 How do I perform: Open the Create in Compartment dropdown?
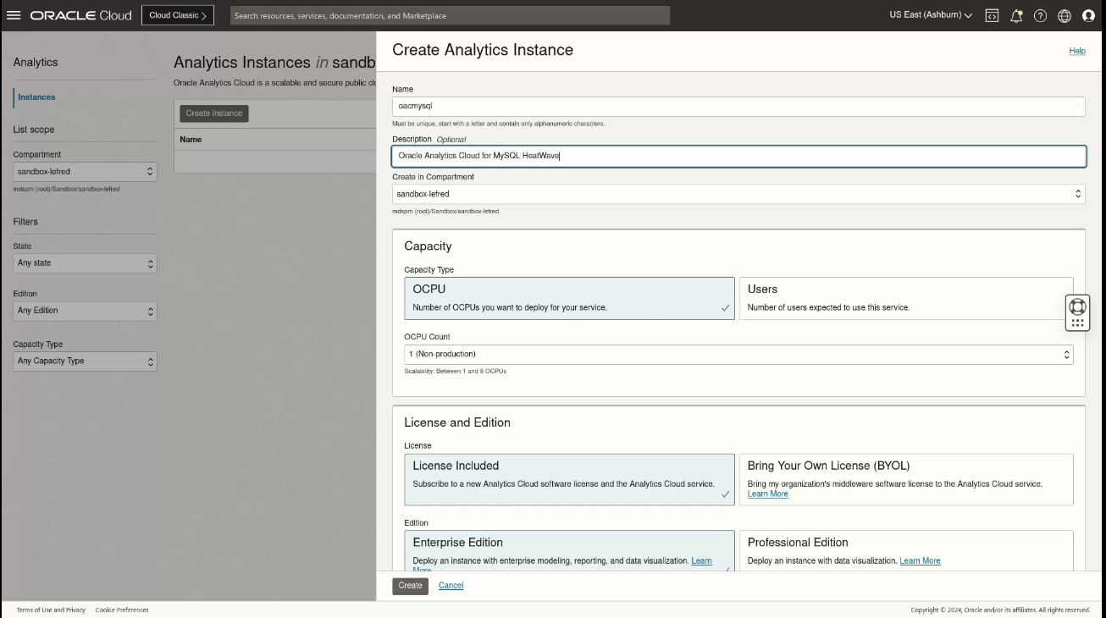(738, 194)
